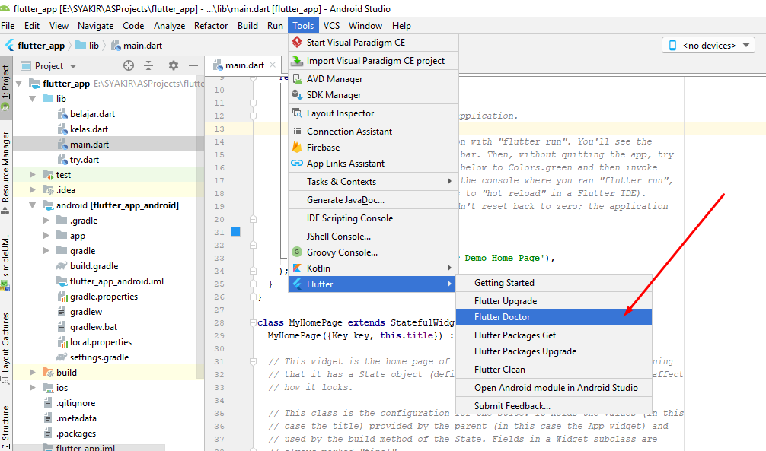Click the Import Visual Paradigm CE project icon
The width and height of the screenshot is (766, 451).
pyautogui.click(x=296, y=61)
